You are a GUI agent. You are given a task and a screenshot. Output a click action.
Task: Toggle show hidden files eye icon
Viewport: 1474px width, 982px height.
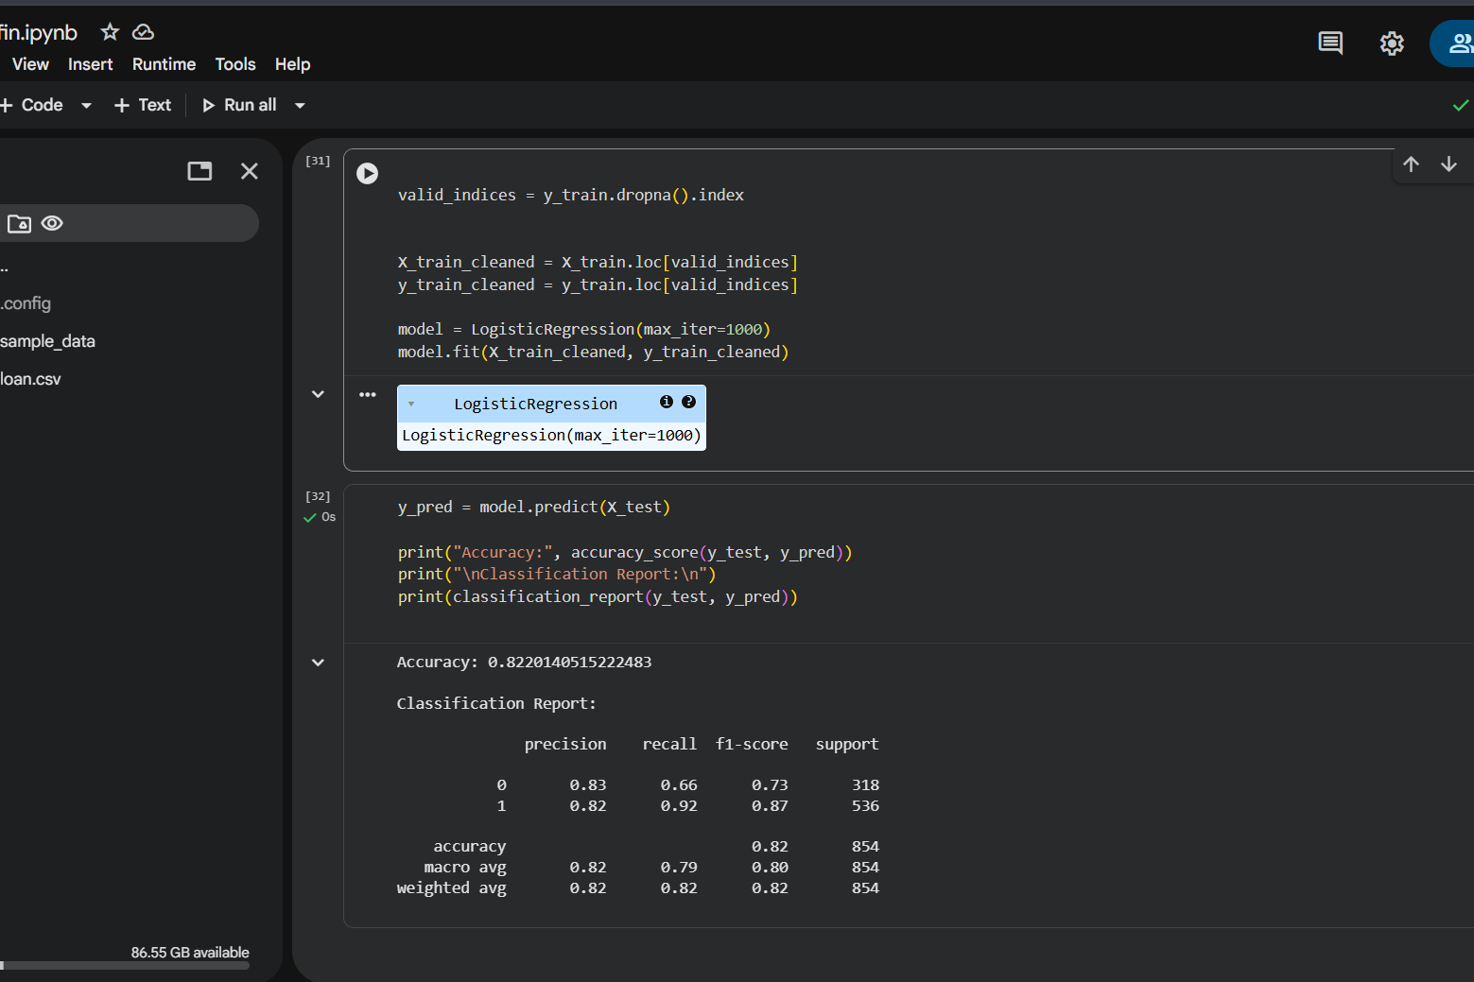(x=52, y=224)
